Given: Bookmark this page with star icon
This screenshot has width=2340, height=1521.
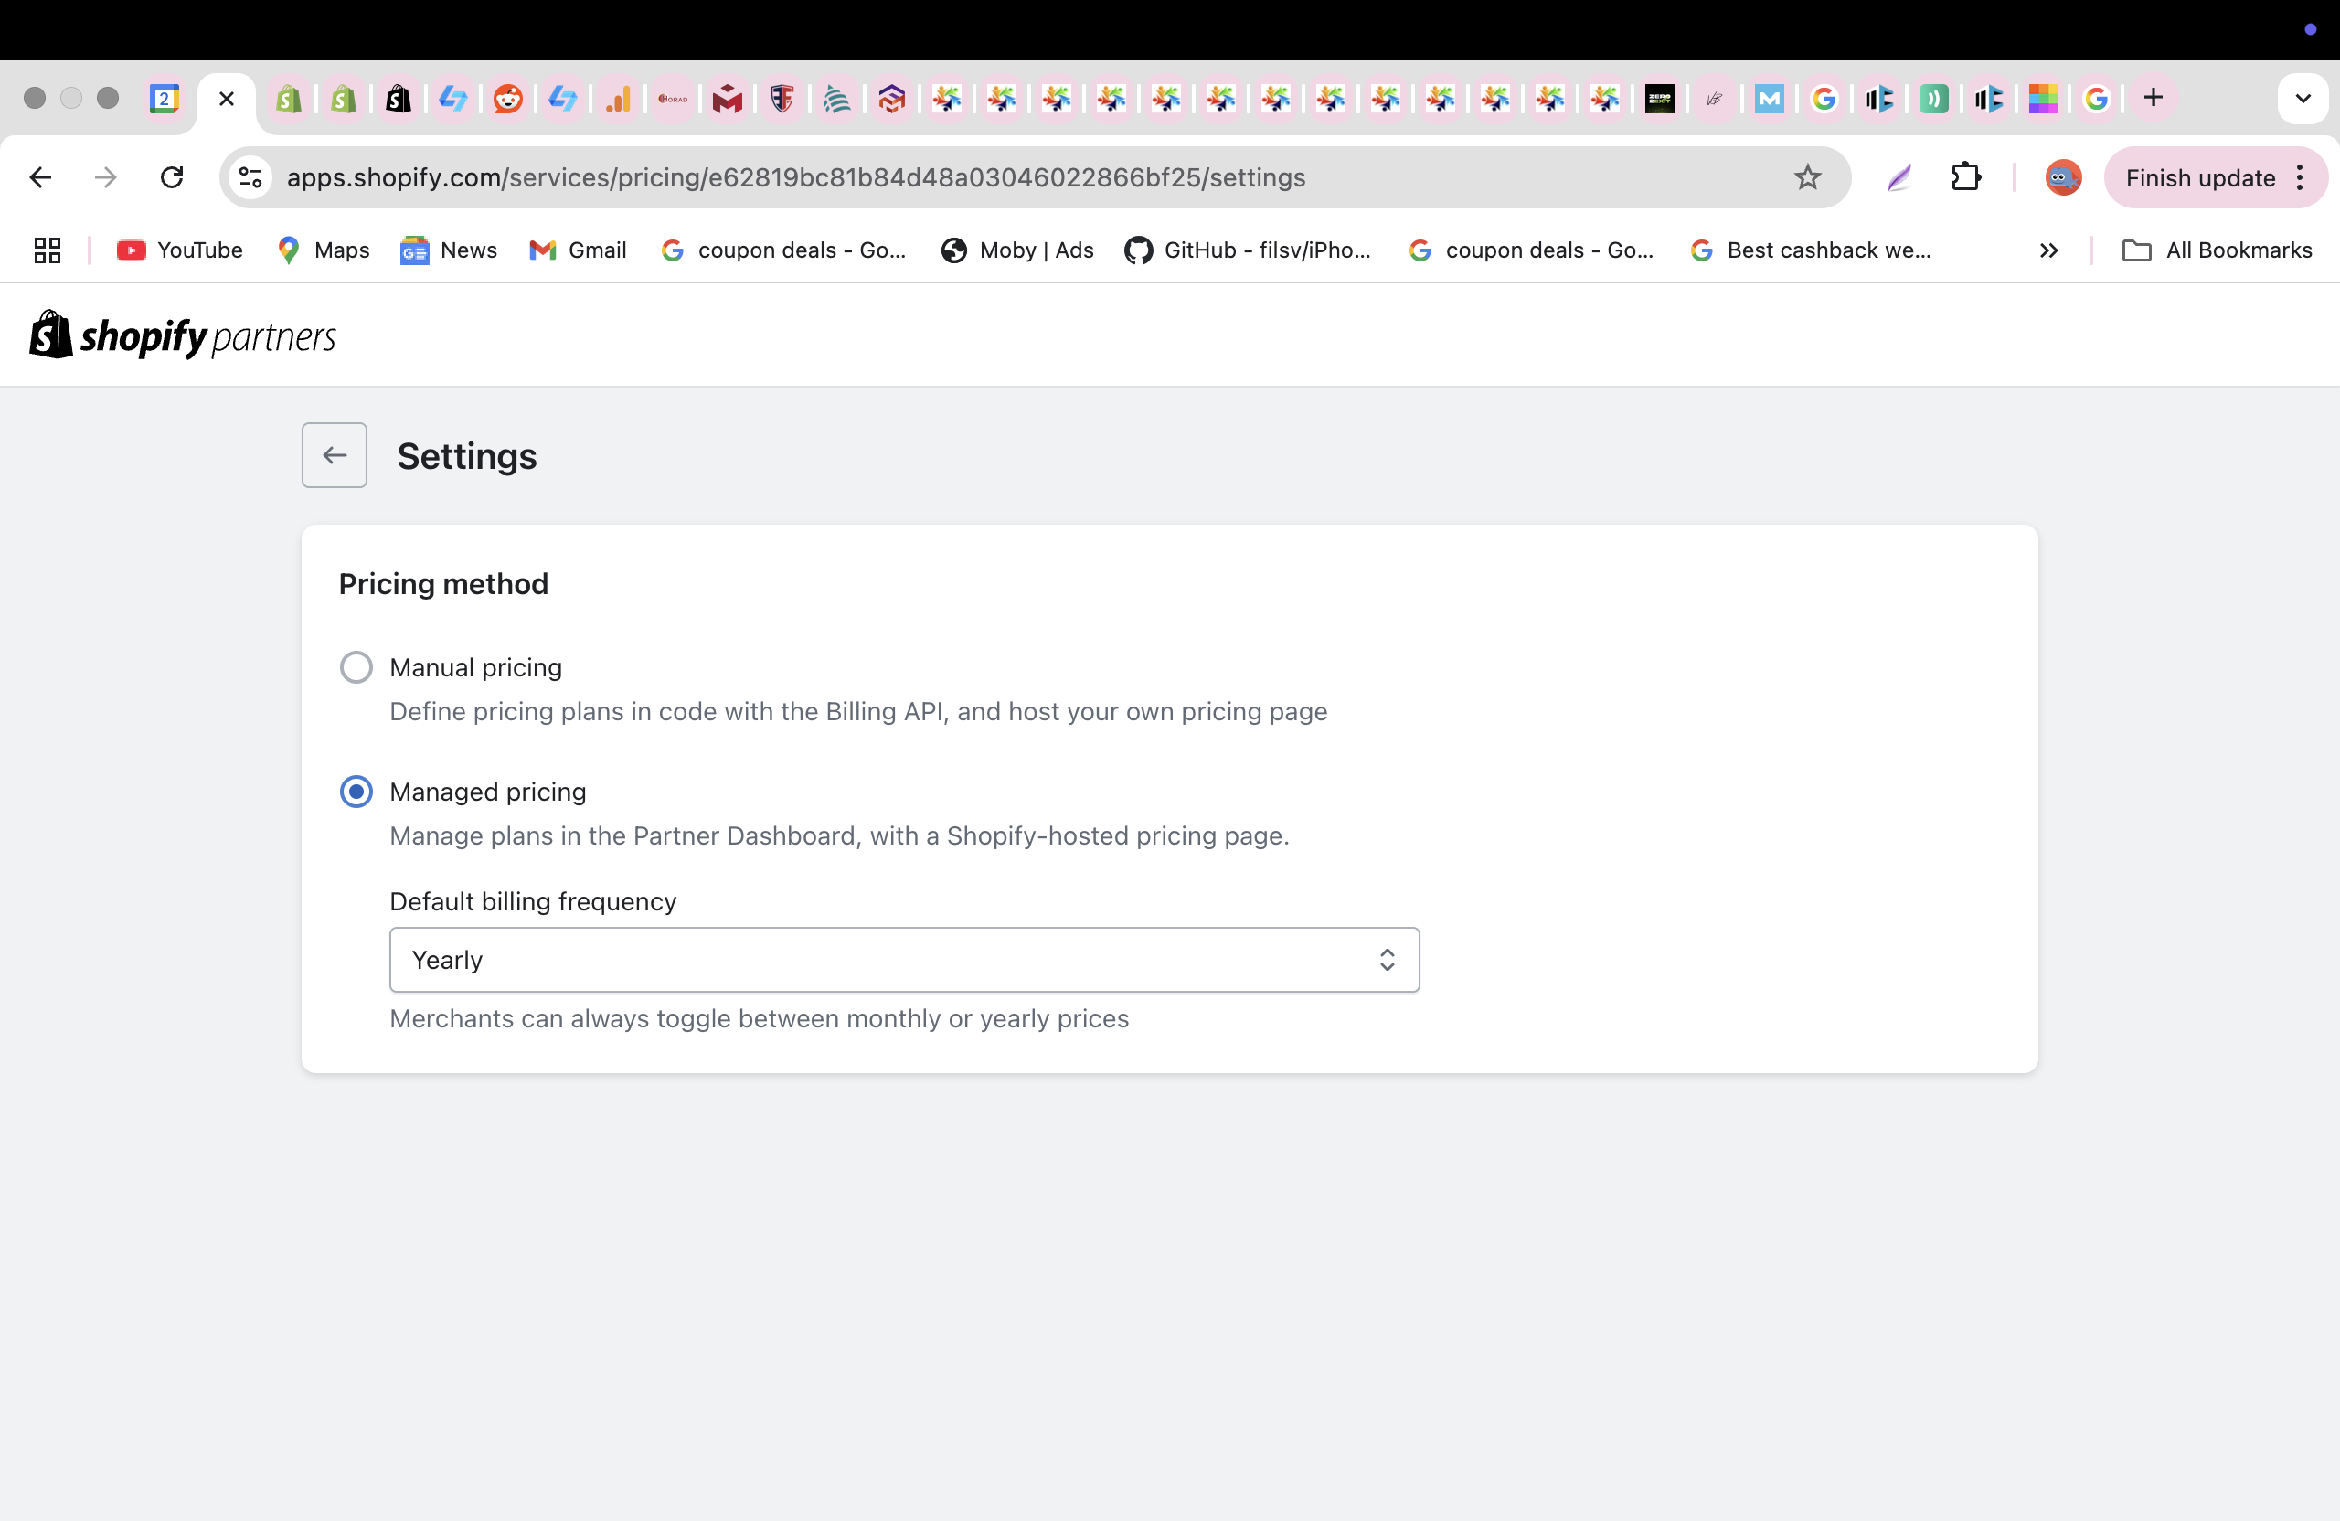Looking at the screenshot, I should (x=1807, y=177).
